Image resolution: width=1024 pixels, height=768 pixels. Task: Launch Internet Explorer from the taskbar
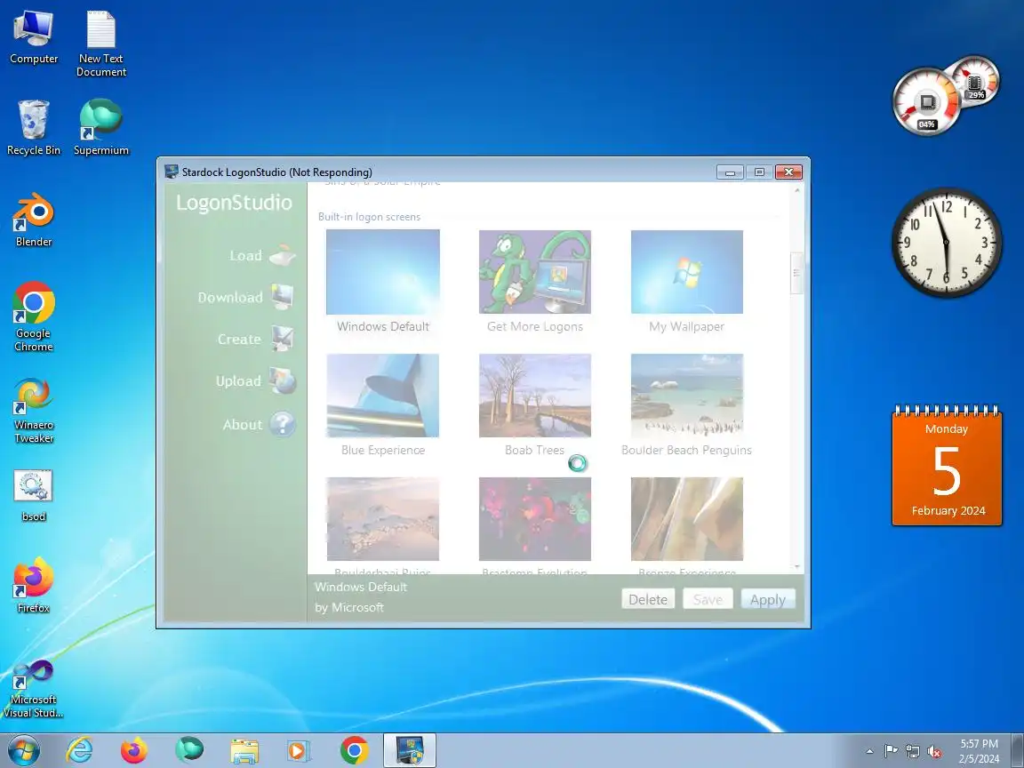pos(79,751)
